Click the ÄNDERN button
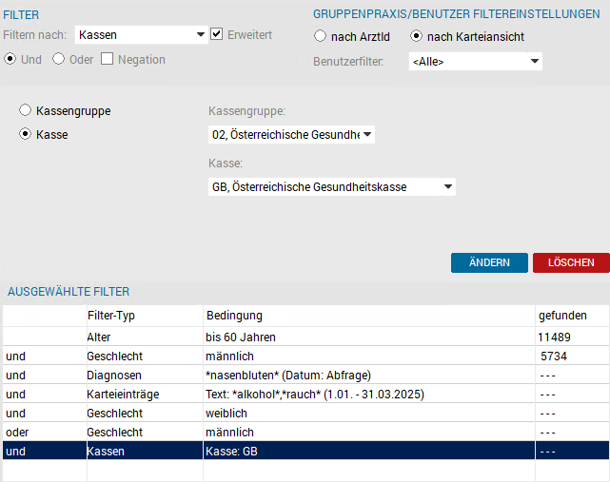This screenshot has height=482, width=610. click(489, 262)
